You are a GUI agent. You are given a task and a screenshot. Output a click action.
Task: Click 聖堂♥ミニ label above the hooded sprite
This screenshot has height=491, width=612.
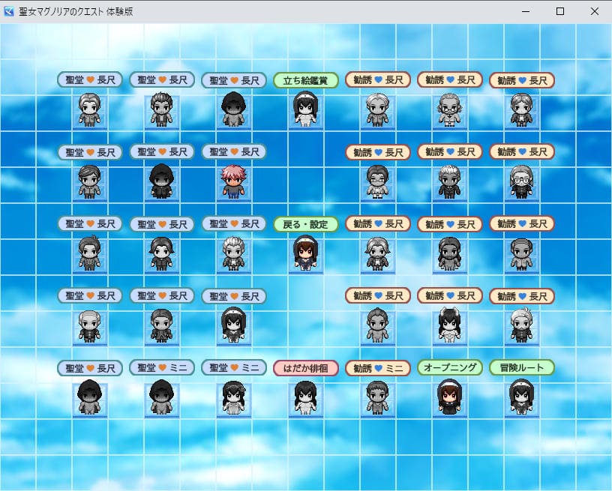pyautogui.click(x=162, y=368)
